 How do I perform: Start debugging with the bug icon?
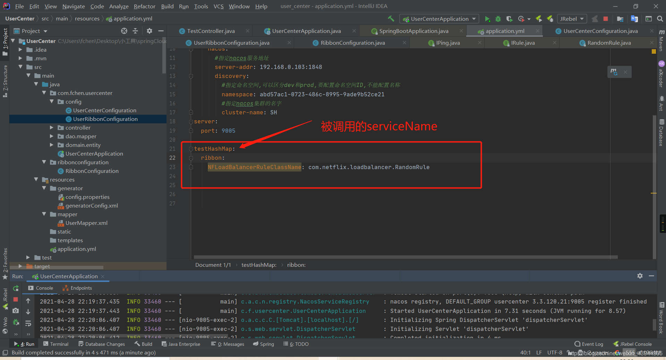[498, 19]
